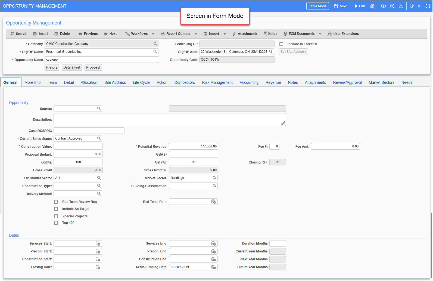Switch to the More Info tab
The height and width of the screenshot is (281, 433).
pyautogui.click(x=32, y=82)
